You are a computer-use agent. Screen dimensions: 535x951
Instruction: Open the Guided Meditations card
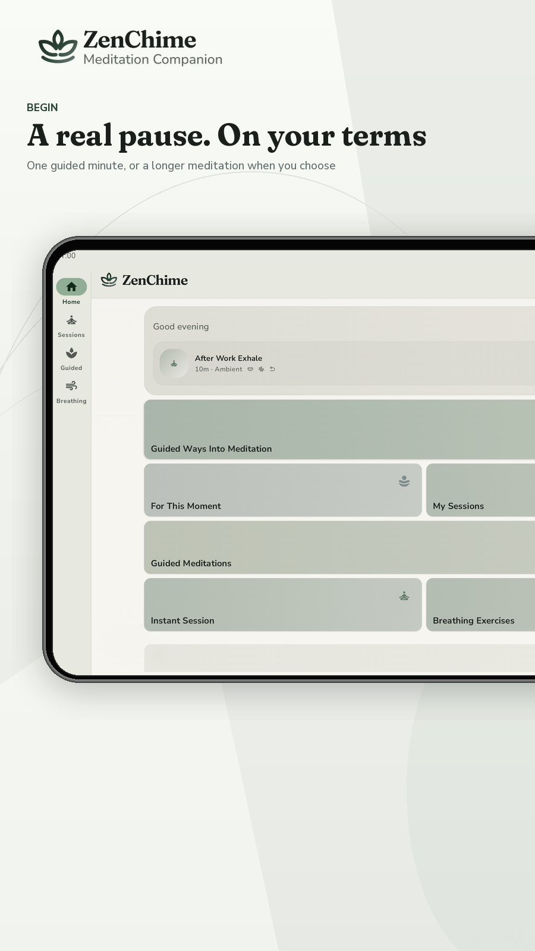339,547
